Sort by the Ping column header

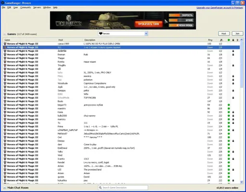tap(211, 40)
